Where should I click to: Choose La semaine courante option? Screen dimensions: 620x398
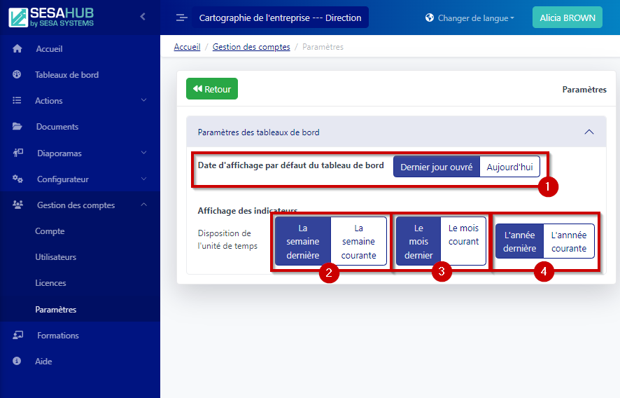pyautogui.click(x=358, y=242)
